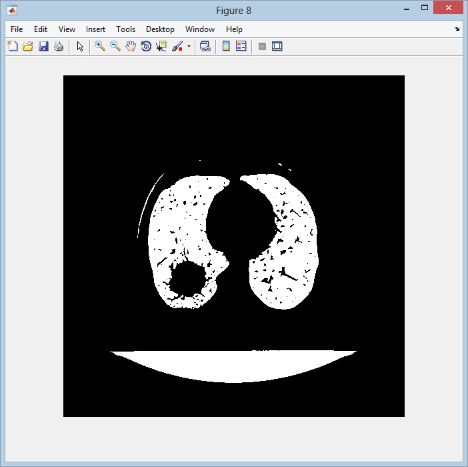468x467 pixels.
Task: Select the Zoom In magnifier tool
Action: point(100,46)
